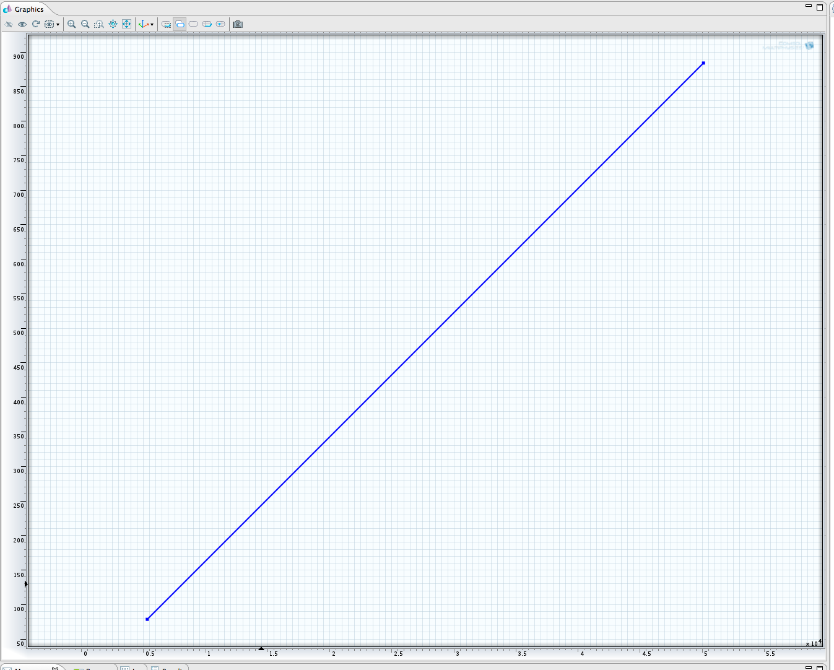834x670 pixels.
Task: Click the upper-right endpoint of the blue line
Action: click(x=703, y=63)
